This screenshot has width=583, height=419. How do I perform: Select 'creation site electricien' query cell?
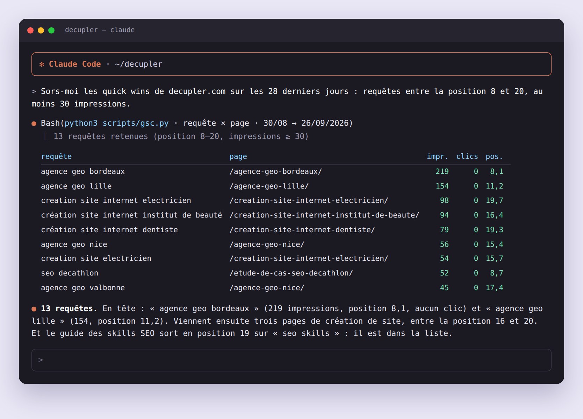coord(96,258)
